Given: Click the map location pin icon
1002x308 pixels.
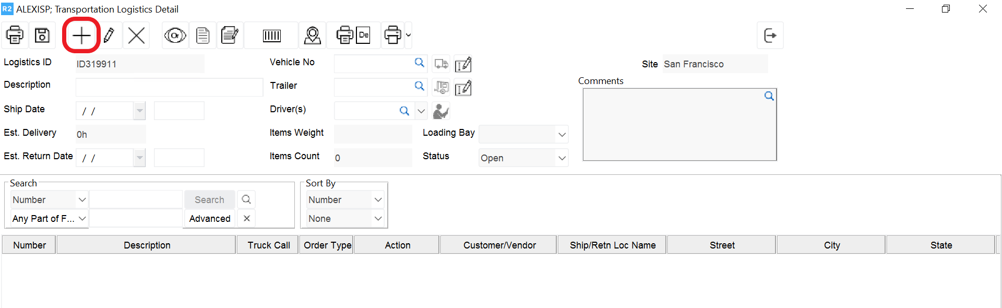Looking at the screenshot, I should tap(312, 35).
